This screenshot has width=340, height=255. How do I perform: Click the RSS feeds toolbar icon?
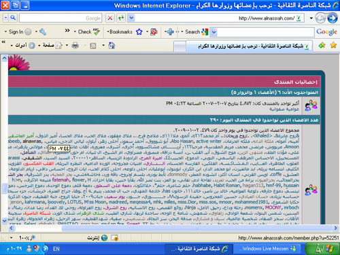(93, 46)
